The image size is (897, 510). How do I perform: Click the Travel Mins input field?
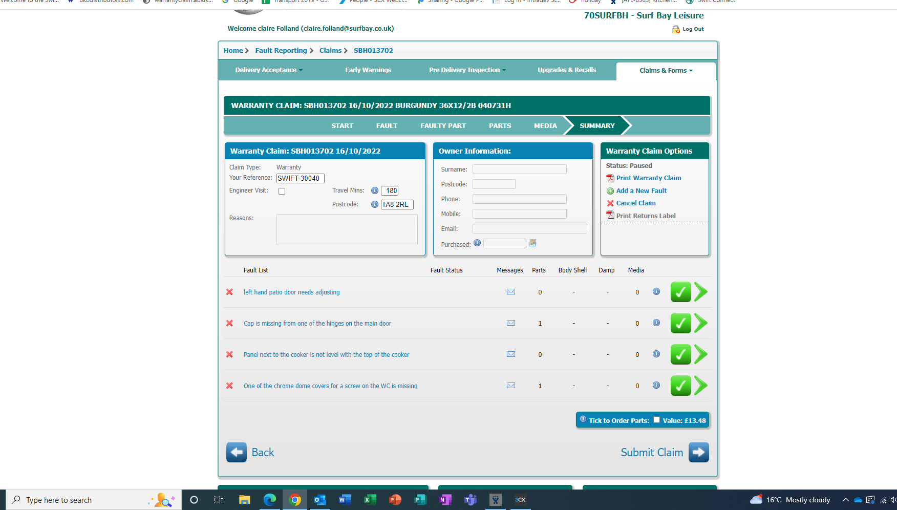[x=390, y=190]
